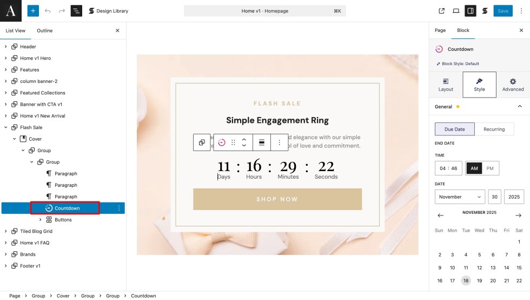Click the Save button

click(503, 11)
